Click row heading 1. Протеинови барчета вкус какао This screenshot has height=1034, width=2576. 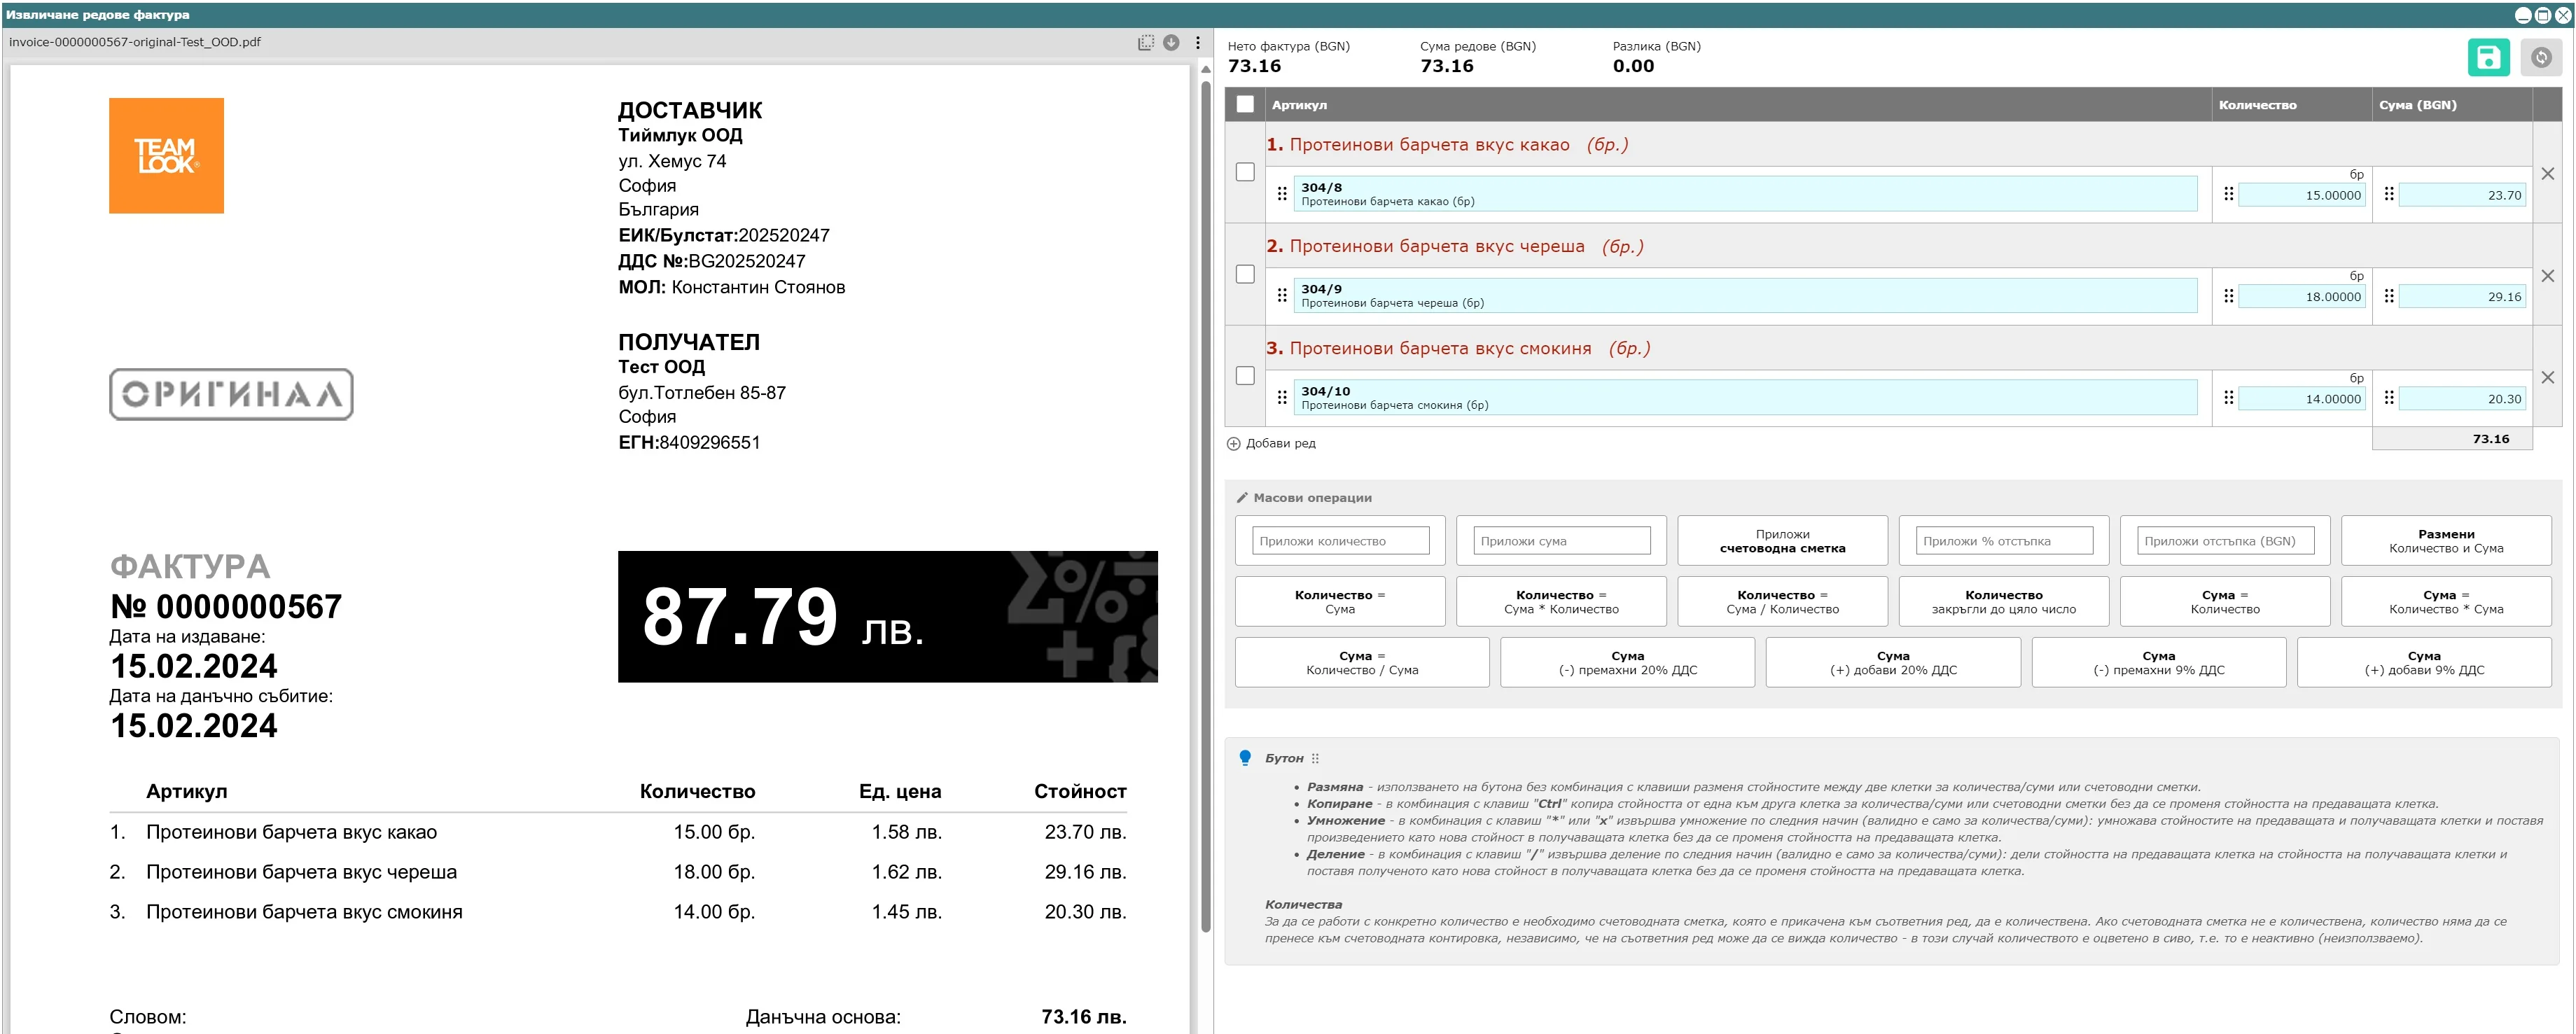pos(1446,145)
